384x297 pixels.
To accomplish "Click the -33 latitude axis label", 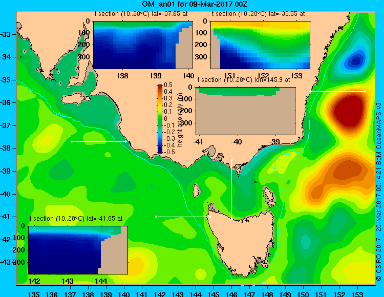I will coord(6,34).
